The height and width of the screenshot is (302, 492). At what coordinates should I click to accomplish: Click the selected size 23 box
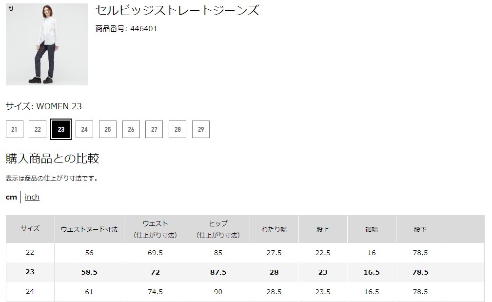[61, 129]
